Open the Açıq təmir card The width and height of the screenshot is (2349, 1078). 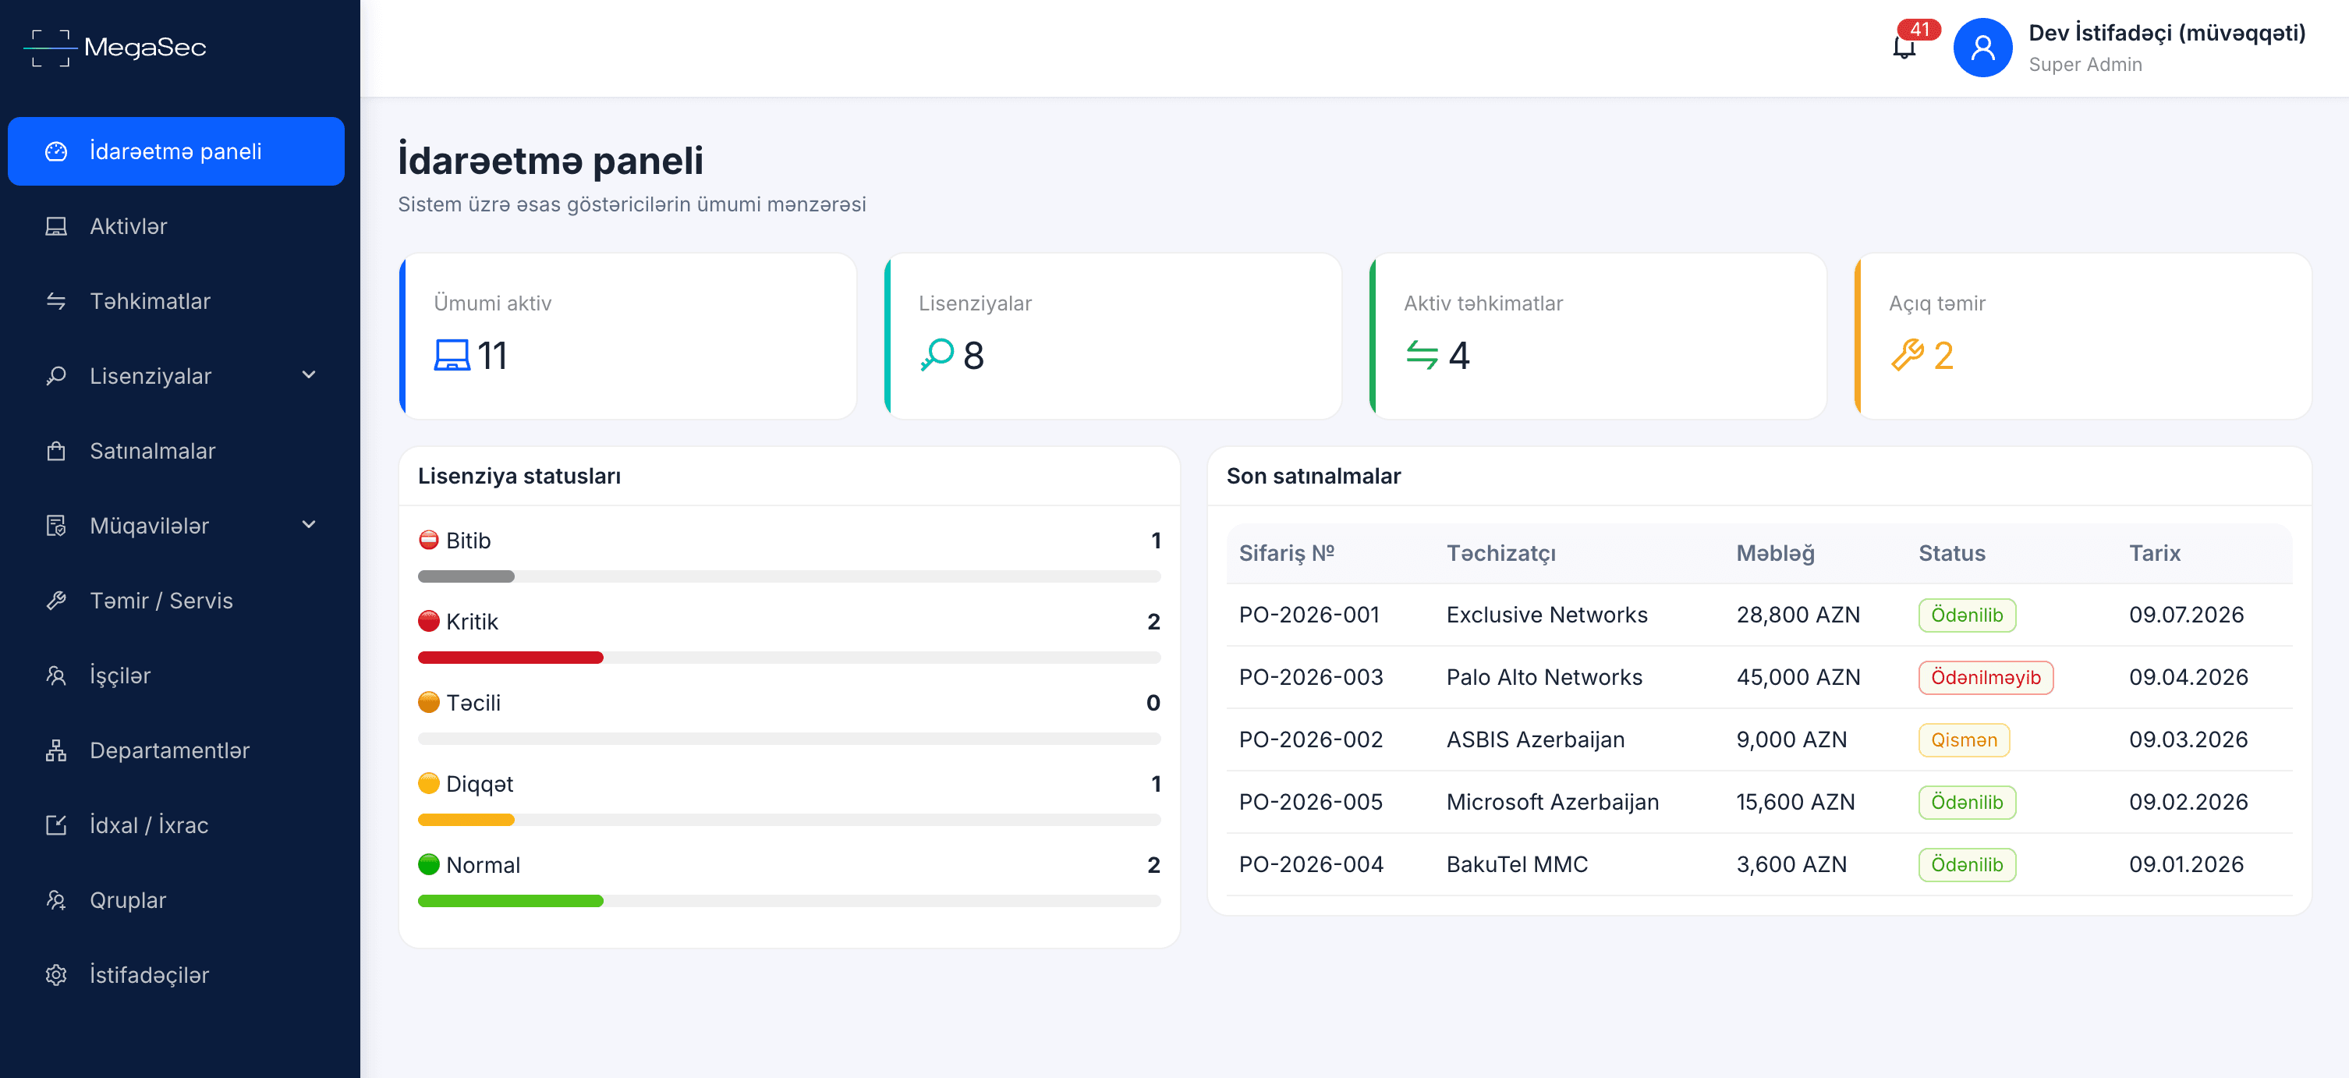tap(2084, 335)
